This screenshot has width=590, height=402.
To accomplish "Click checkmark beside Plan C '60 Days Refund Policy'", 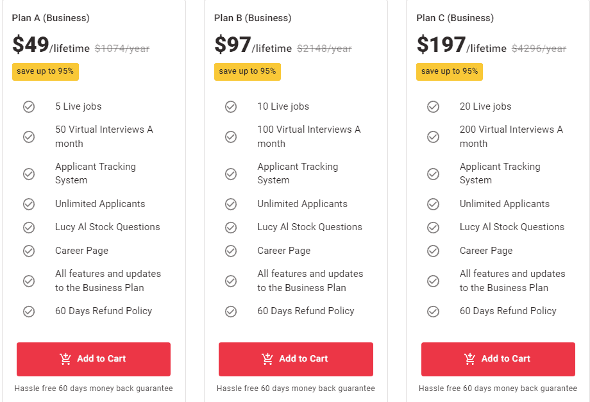I will (x=434, y=311).
